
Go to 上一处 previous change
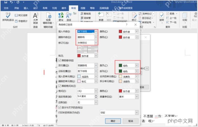coord(172,18)
